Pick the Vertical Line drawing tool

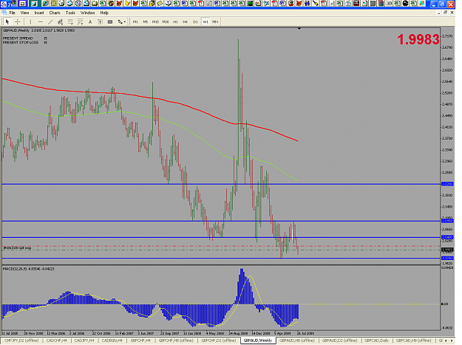[x=30, y=21]
